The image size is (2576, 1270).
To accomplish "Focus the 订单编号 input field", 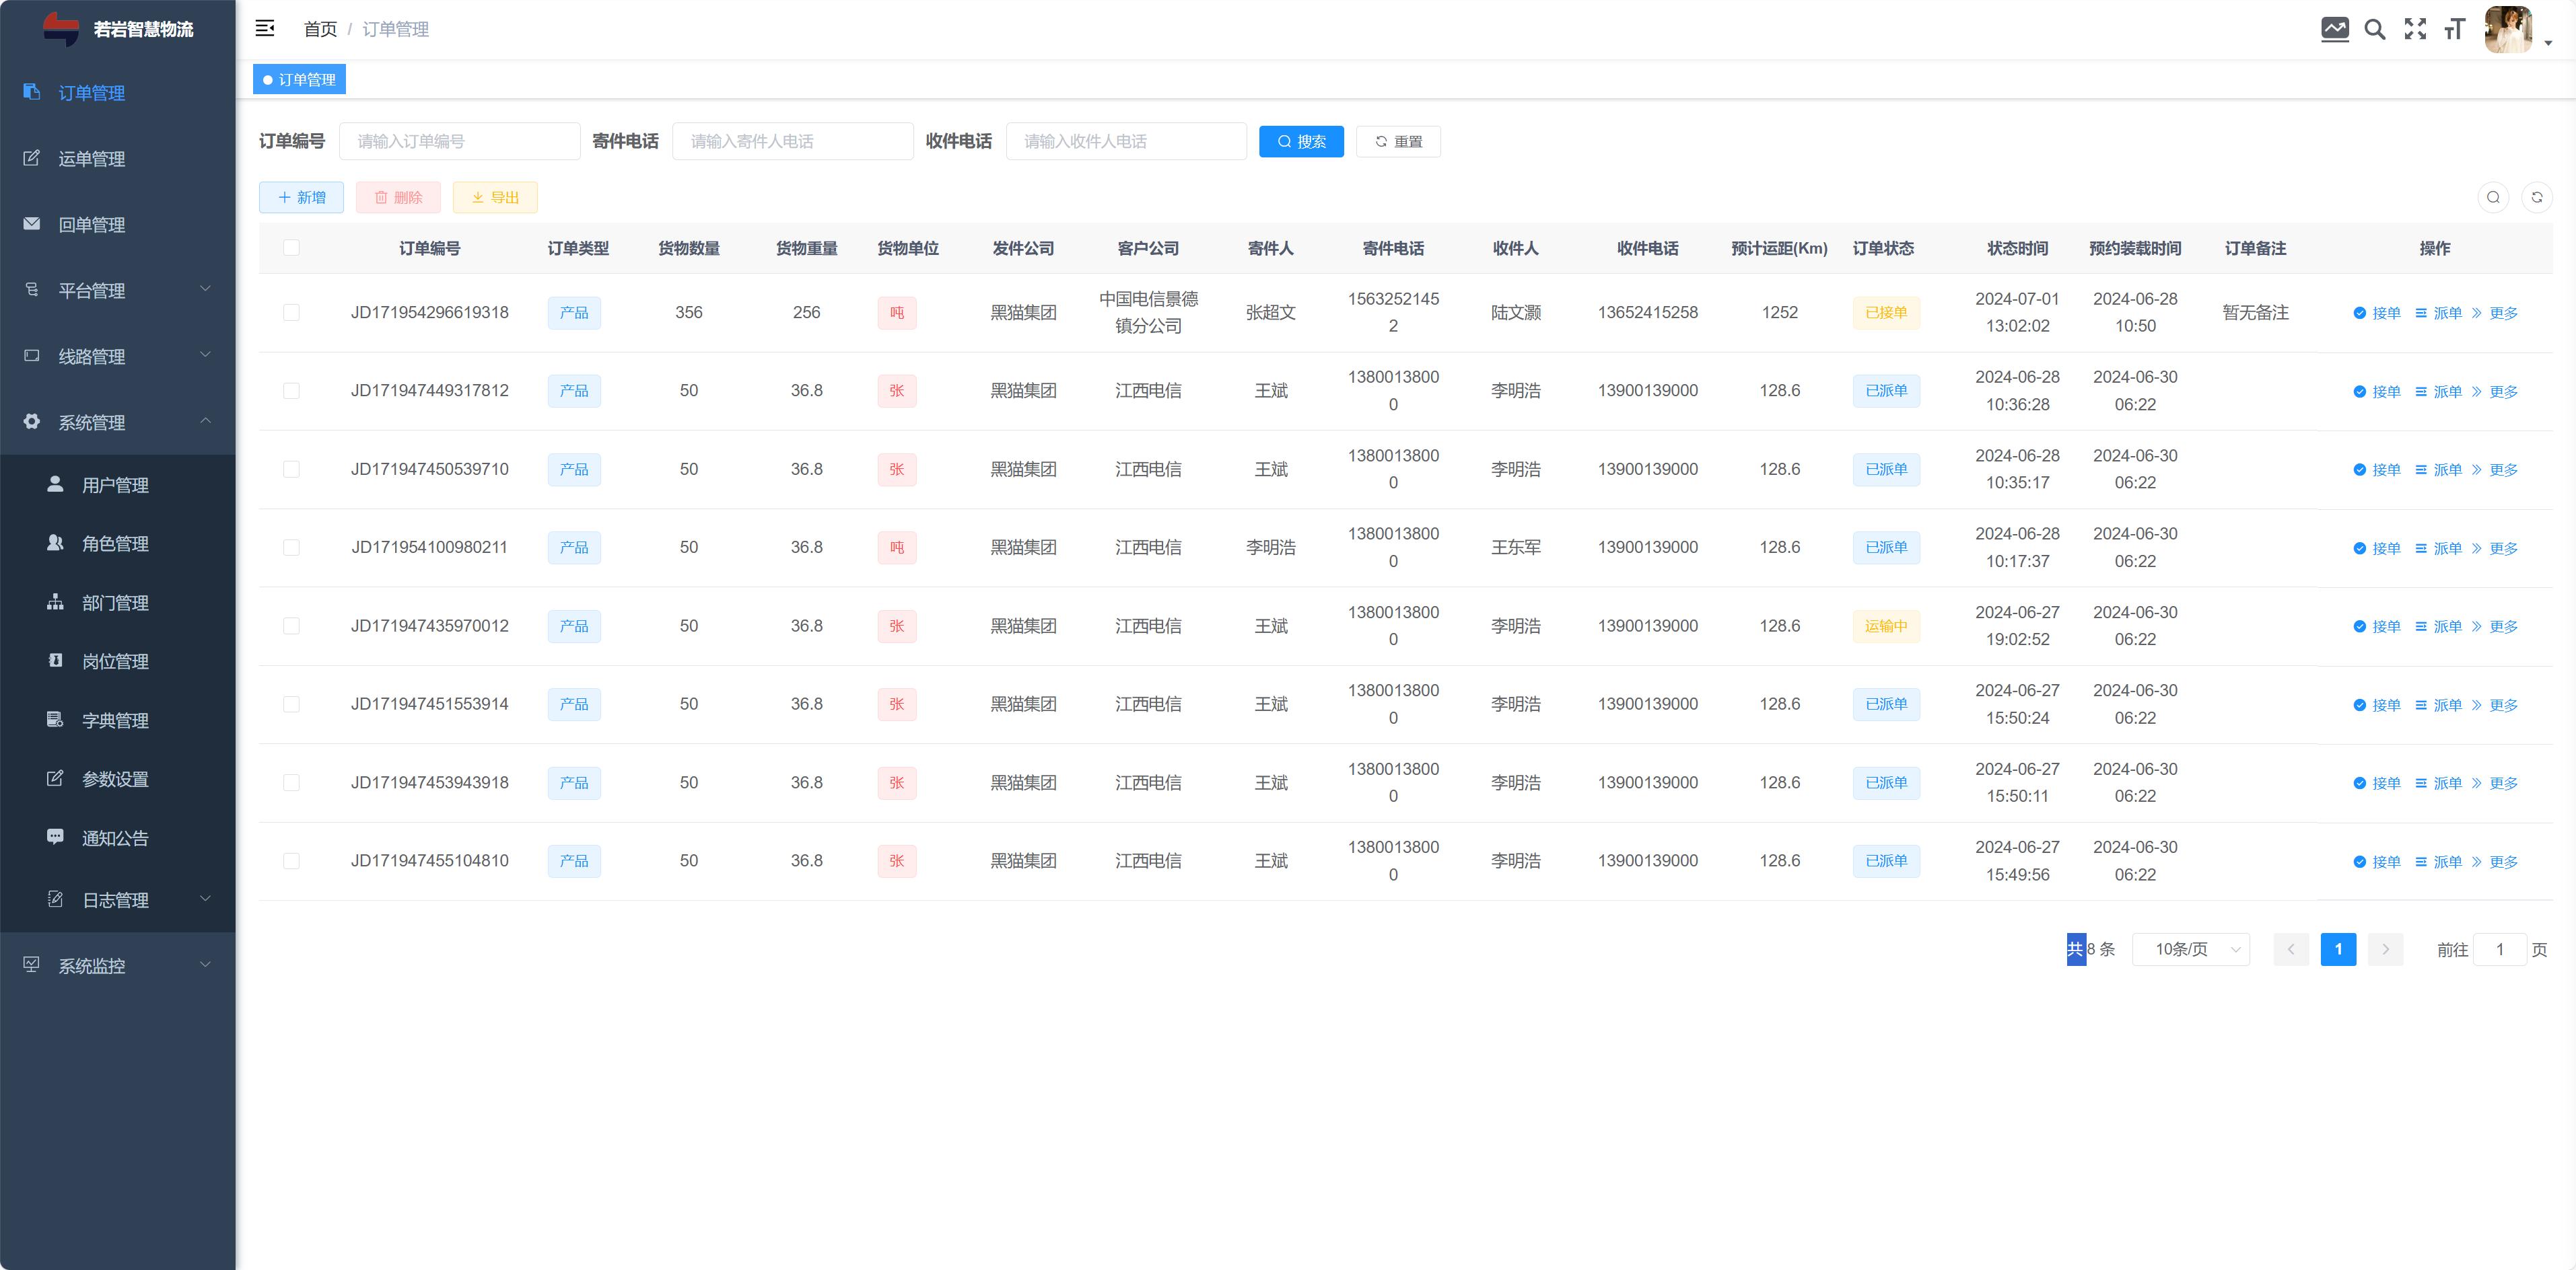I will [459, 142].
